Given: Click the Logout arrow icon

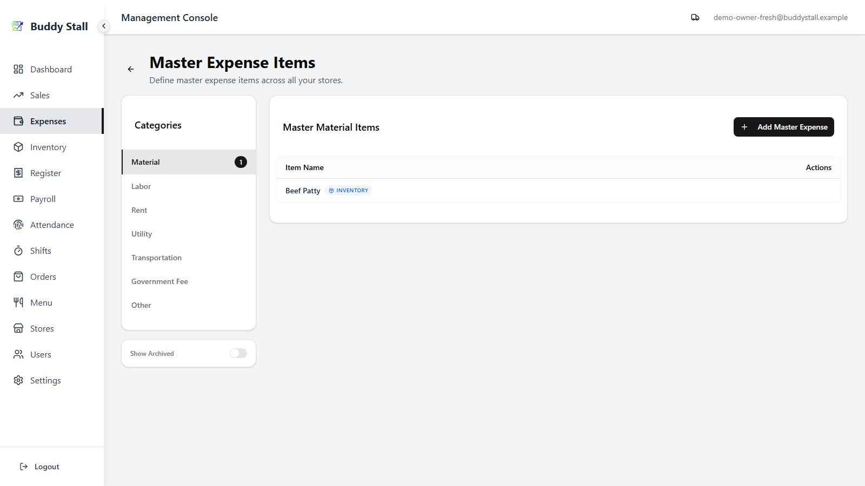Looking at the screenshot, I should (24, 467).
